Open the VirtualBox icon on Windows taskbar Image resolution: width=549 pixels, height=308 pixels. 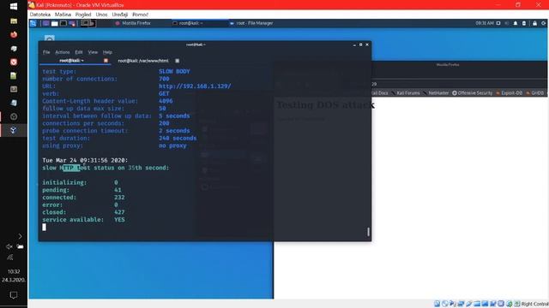pos(14,130)
